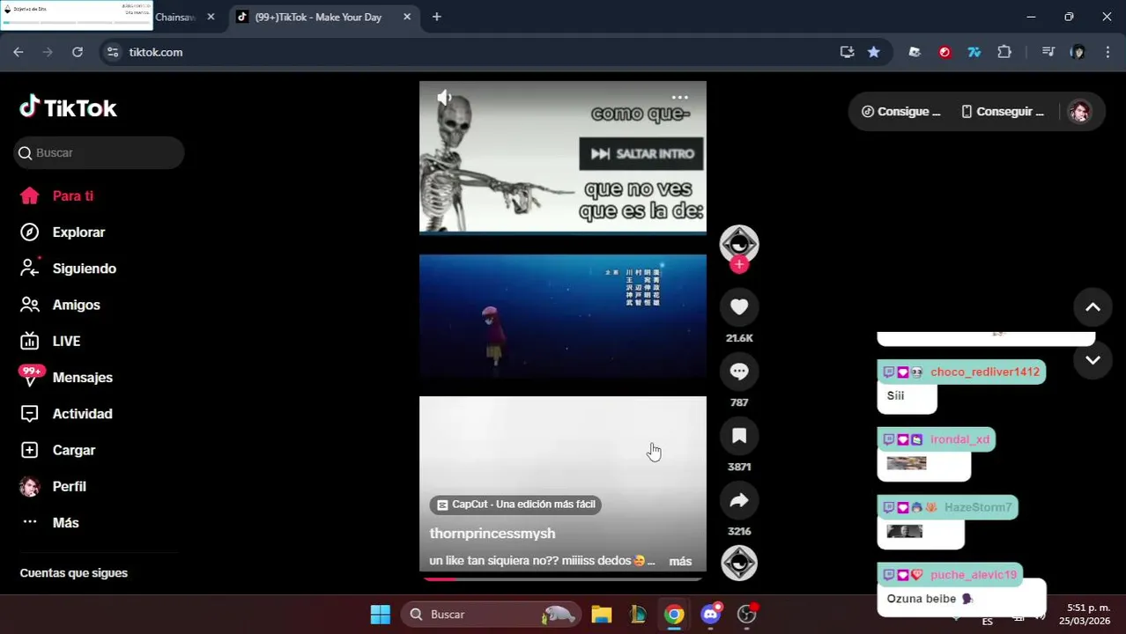Open the Para ti home feed
1126x634 pixels.
coord(57,196)
